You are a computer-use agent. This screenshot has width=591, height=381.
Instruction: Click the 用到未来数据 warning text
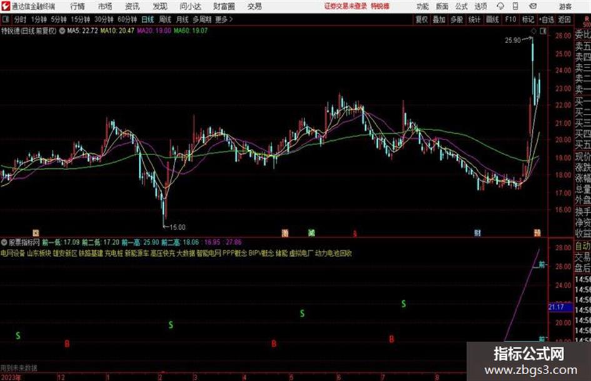coord(19,367)
